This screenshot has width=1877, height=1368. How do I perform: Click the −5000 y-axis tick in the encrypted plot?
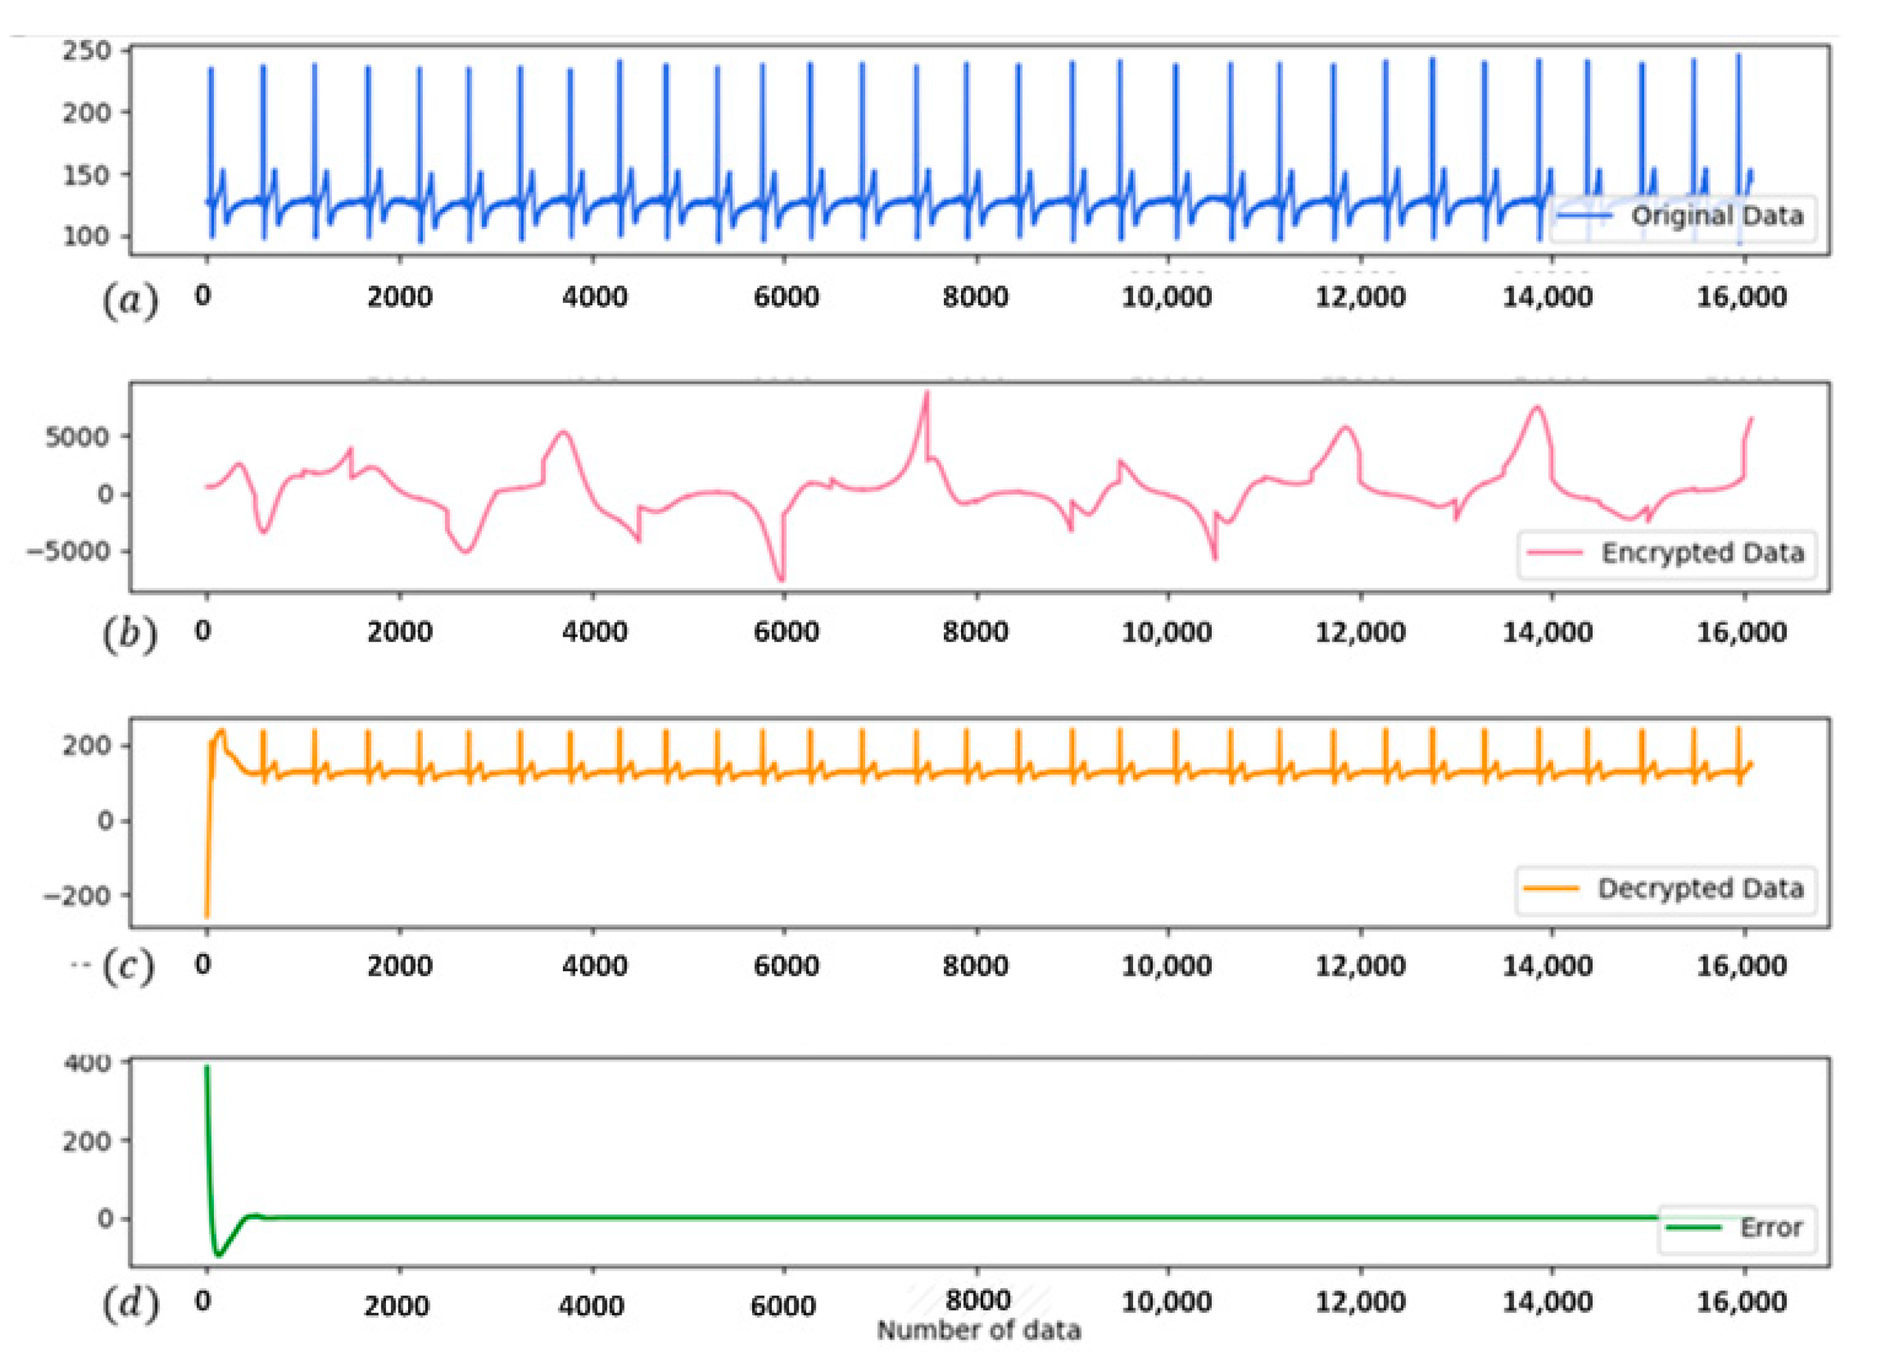68,552
